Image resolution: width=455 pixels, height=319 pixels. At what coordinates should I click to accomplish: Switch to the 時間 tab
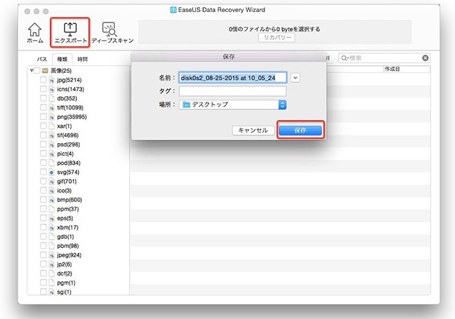coord(83,60)
